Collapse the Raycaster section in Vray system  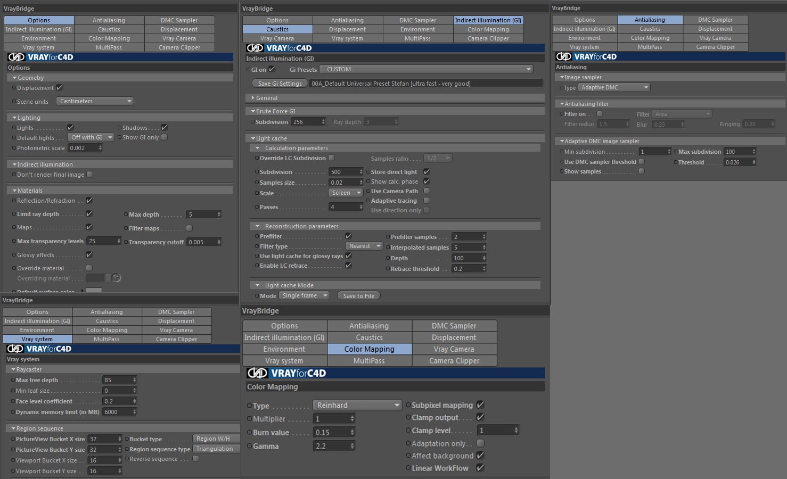coord(13,369)
